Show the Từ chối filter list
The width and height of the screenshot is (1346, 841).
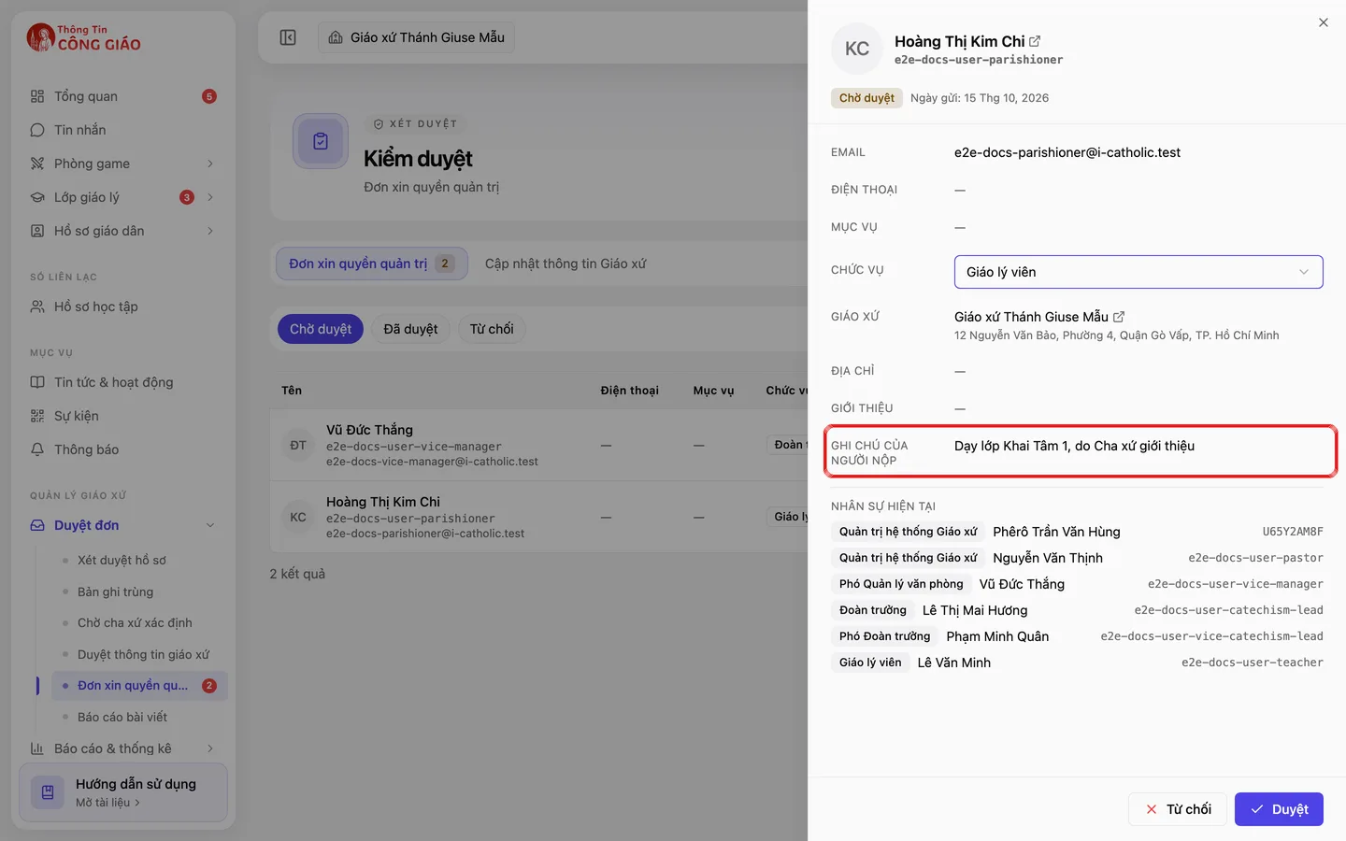coord(492,329)
